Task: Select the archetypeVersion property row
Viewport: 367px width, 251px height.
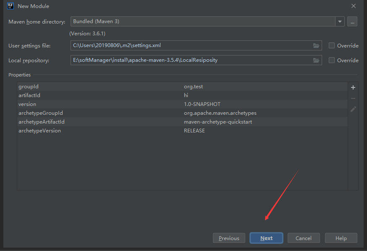Action: (182, 131)
